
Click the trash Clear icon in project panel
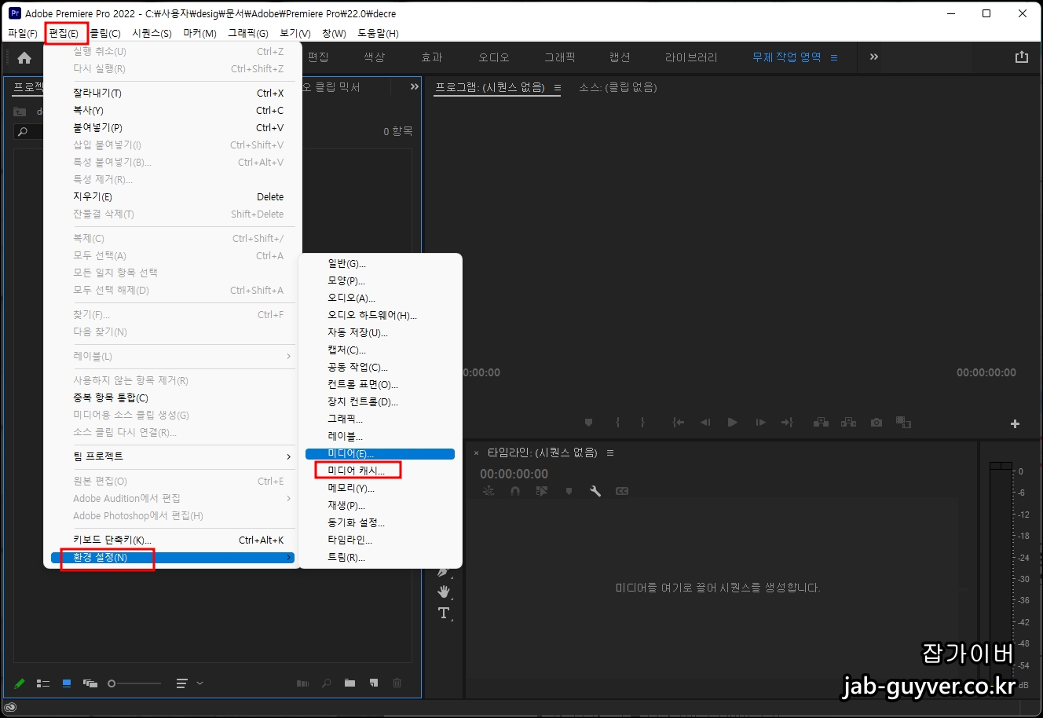(397, 683)
